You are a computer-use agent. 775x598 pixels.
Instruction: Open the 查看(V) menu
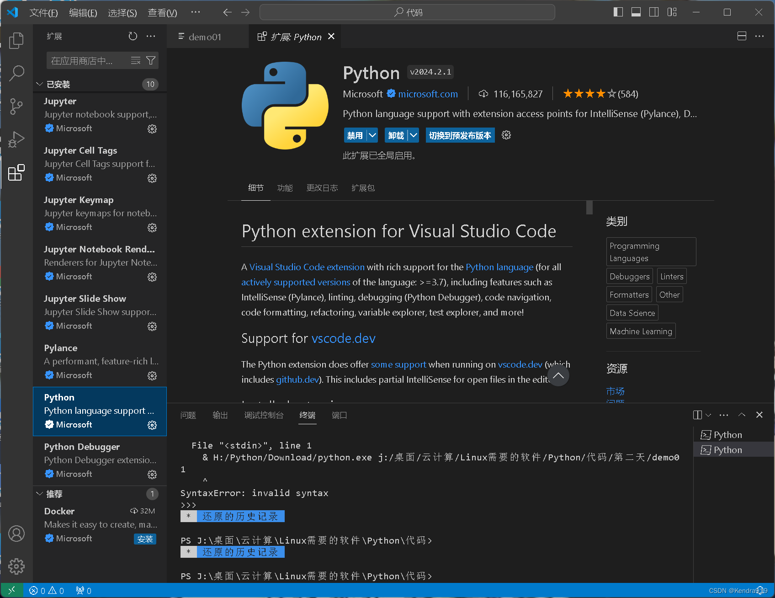162,13
